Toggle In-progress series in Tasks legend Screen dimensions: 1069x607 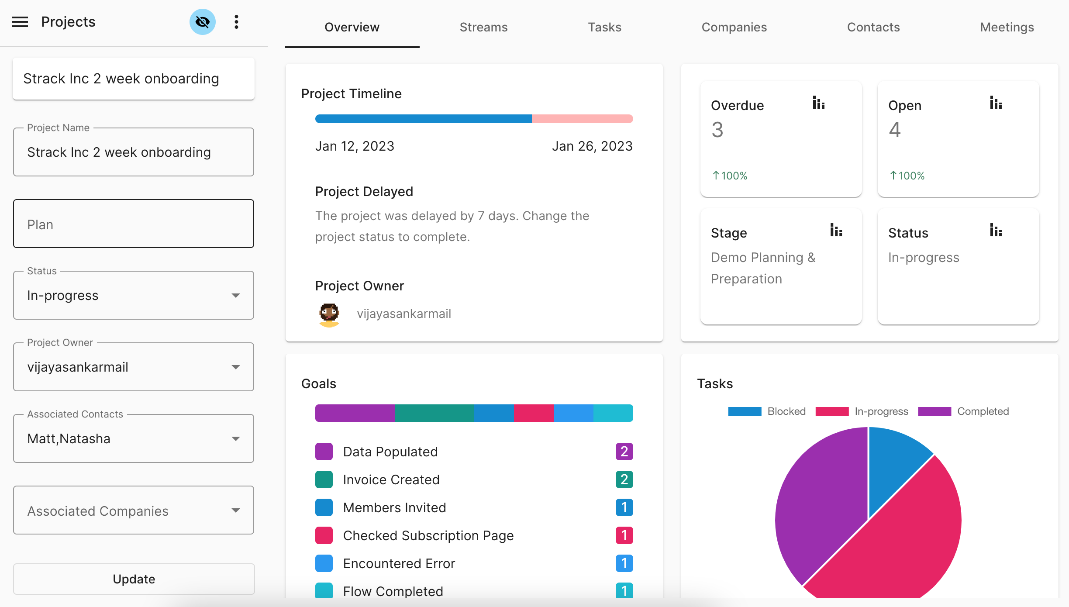pyautogui.click(x=862, y=411)
